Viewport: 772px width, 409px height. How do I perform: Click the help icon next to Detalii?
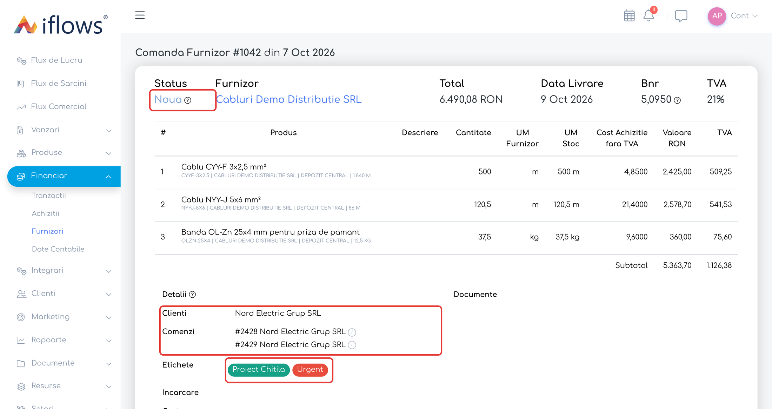pos(193,295)
